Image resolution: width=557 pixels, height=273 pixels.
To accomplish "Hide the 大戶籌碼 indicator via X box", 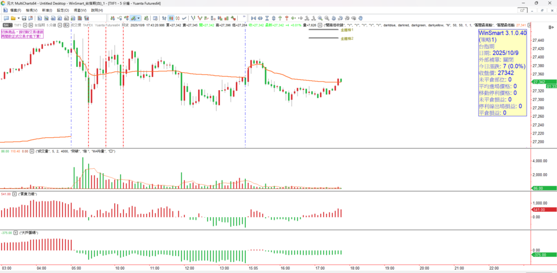I will pyautogui.click(x=15, y=232).
